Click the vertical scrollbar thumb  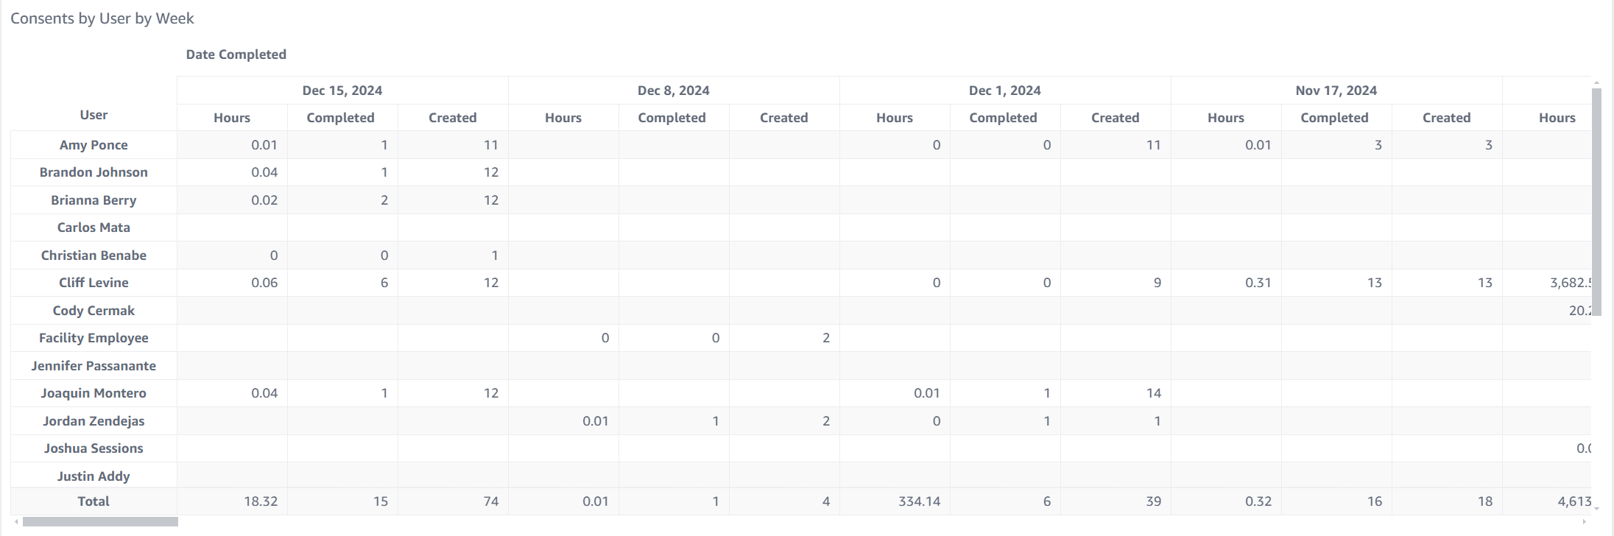pyautogui.click(x=1596, y=202)
